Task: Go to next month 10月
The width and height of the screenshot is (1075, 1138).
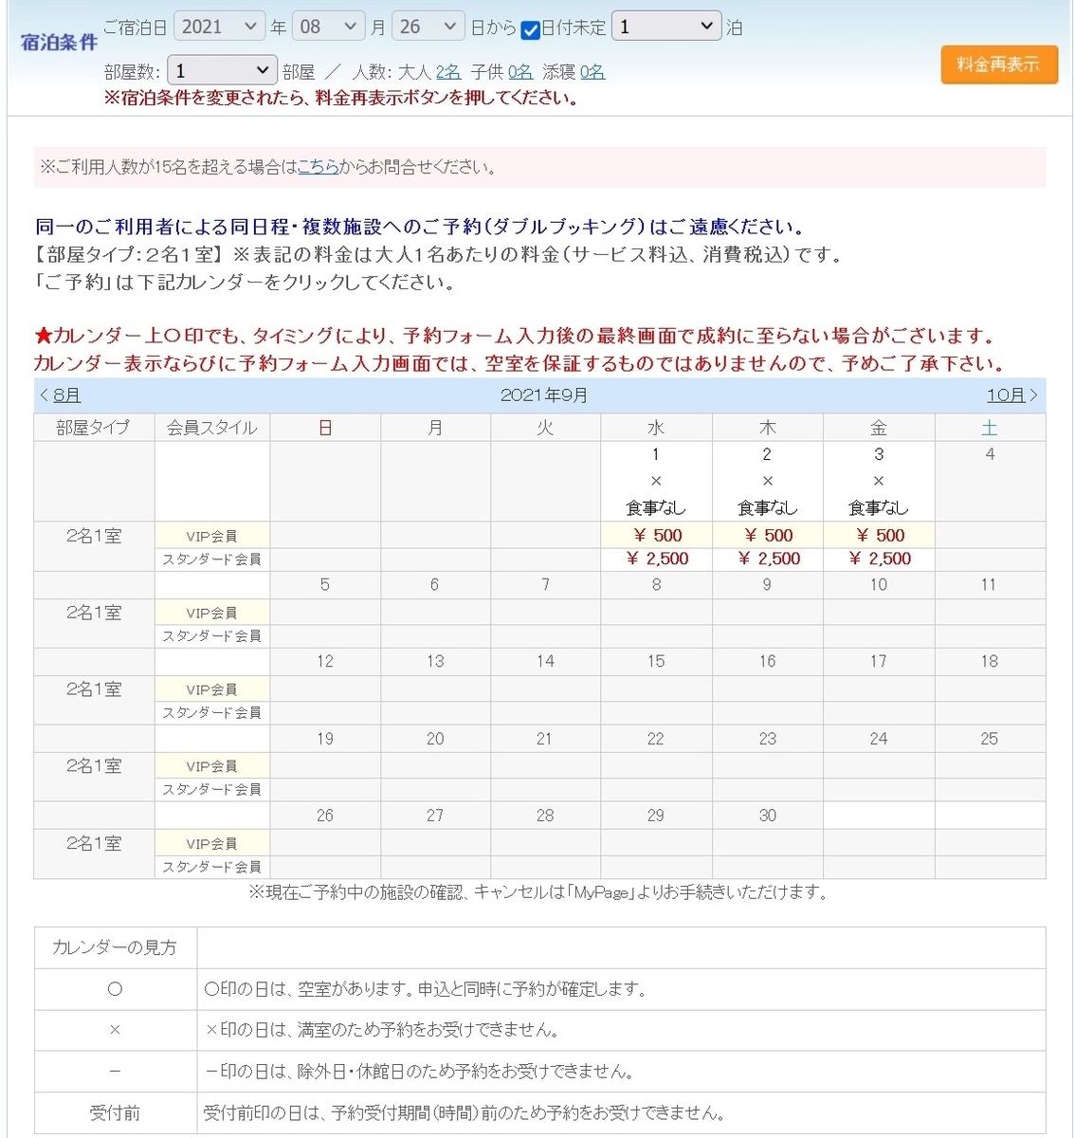Action: pyautogui.click(x=1005, y=395)
